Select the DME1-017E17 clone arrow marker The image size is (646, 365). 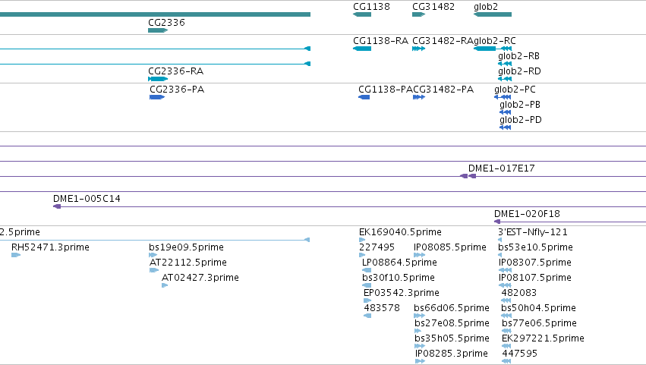point(468,176)
